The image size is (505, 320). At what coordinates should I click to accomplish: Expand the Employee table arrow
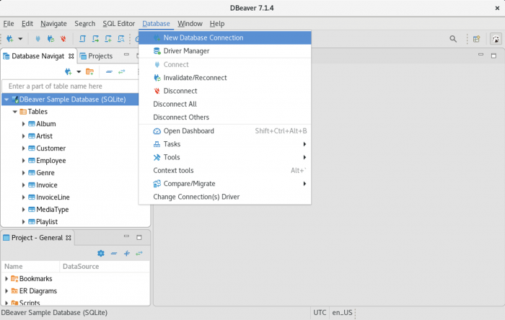coord(23,161)
